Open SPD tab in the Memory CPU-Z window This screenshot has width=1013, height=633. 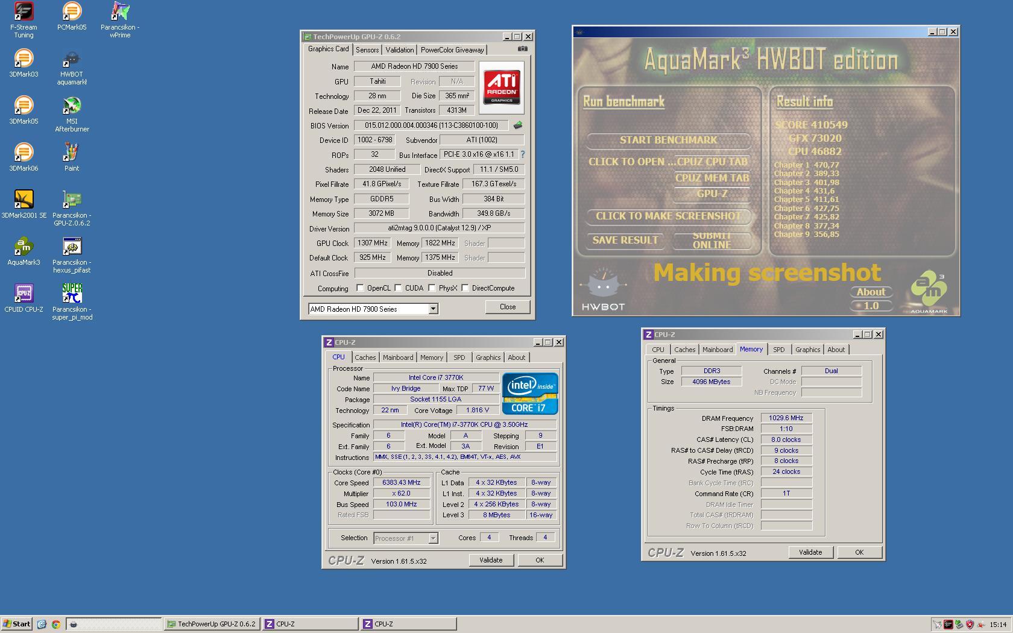point(779,350)
